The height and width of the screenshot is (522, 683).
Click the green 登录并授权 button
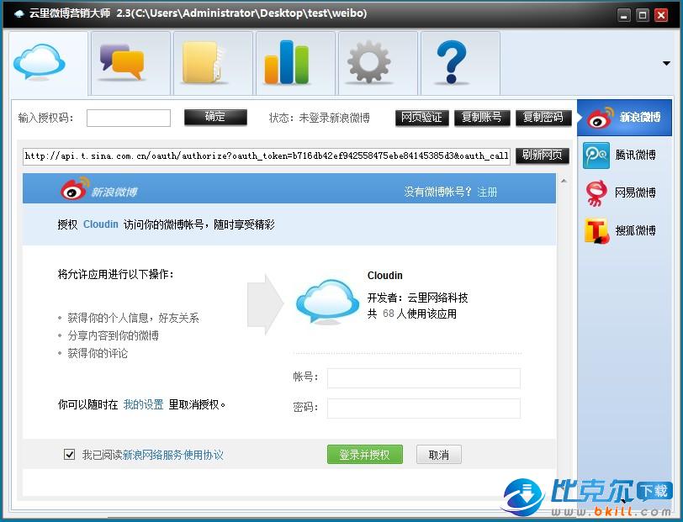click(364, 455)
